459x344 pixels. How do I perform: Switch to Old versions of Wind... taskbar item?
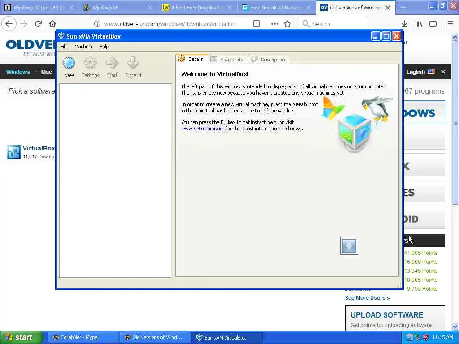coord(154,337)
